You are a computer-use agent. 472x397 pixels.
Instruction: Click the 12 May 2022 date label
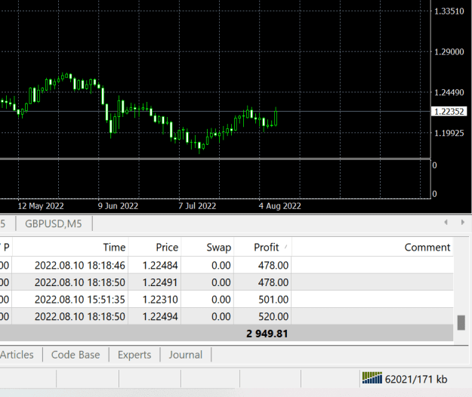click(x=41, y=206)
